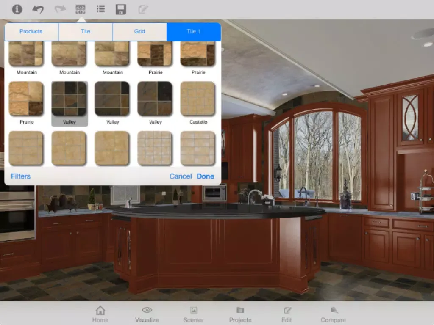
Task: Open Projects folder icon
Action: click(x=240, y=314)
